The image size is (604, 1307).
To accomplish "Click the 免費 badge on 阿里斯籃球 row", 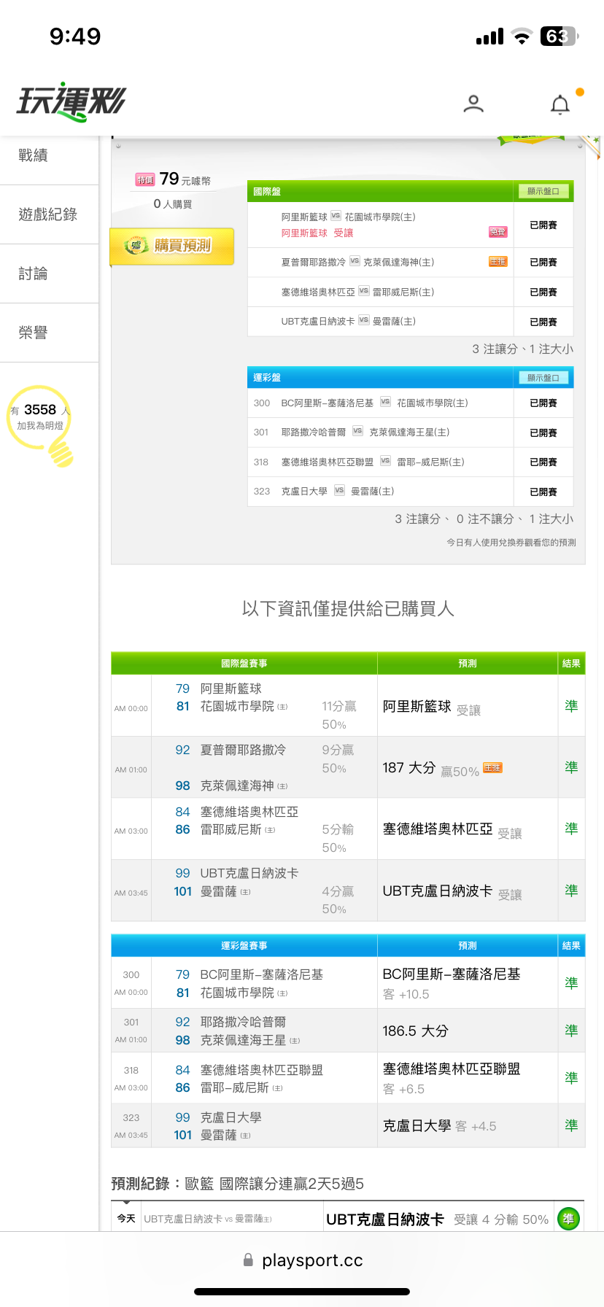I will point(497,232).
